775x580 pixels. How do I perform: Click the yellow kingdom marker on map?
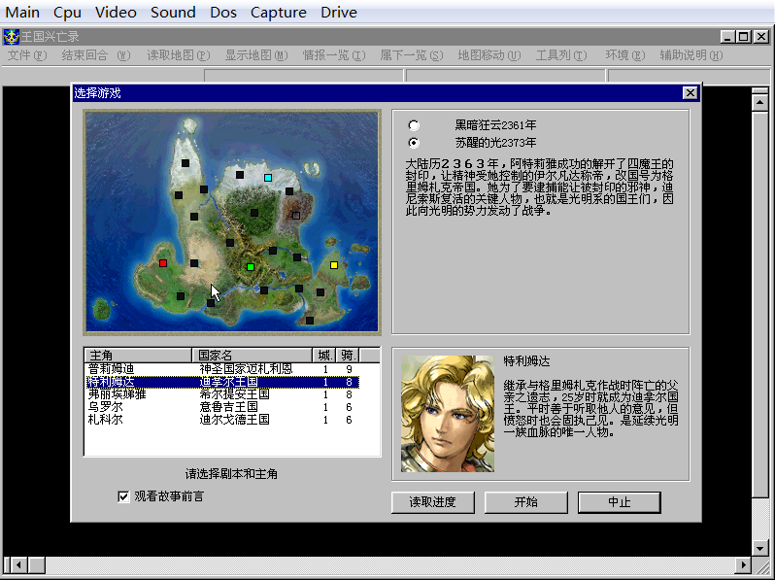[x=334, y=265]
